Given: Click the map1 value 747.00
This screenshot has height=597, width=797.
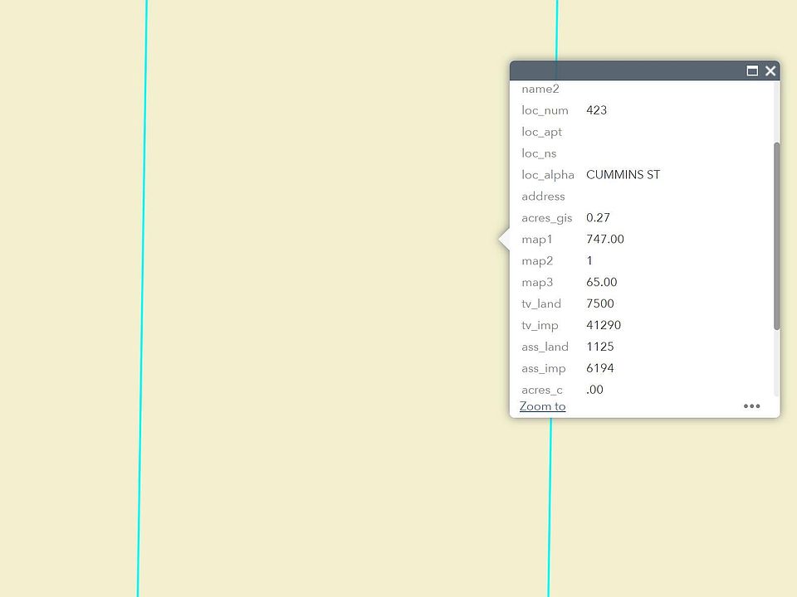Looking at the screenshot, I should click(x=604, y=240).
